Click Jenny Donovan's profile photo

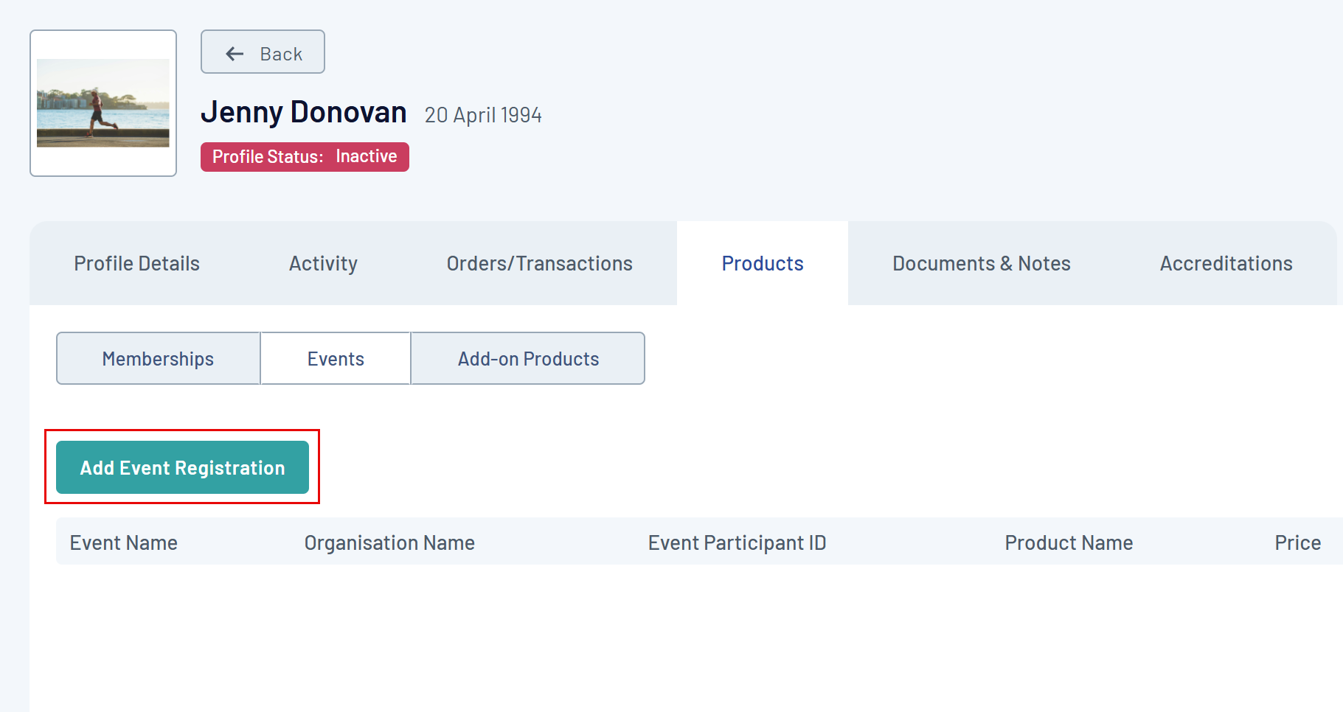coord(103,103)
